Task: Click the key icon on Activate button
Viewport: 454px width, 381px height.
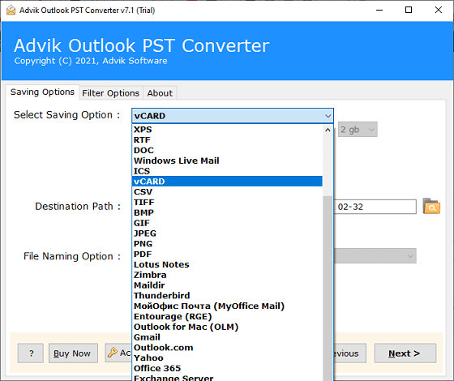Action: pos(113,353)
